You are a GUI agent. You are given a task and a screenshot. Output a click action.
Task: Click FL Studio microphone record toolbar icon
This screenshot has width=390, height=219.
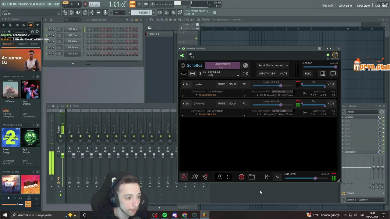[x=105, y=12]
